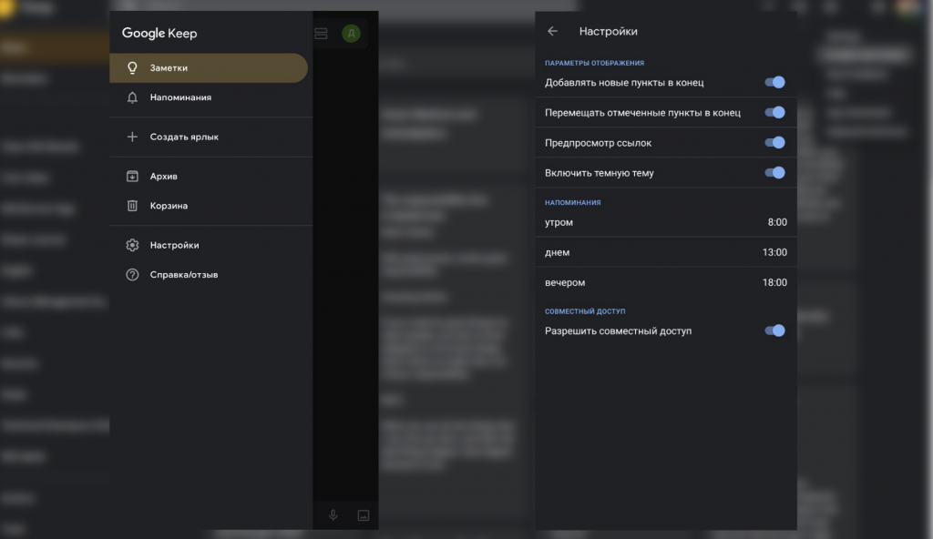Add an image note with picture icon
Screen dimensions: 933x539
(x=363, y=515)
